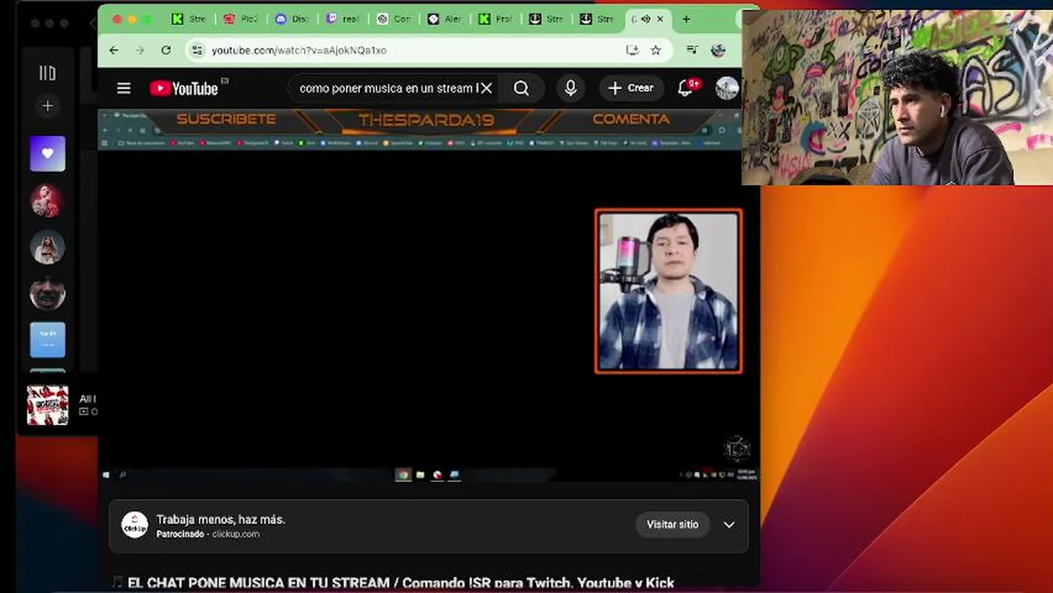Open the red-background artist in Spotify sidebar

47,201
